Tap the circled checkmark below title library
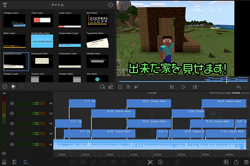This screenshot has height=166, width=250. [5, 87]
